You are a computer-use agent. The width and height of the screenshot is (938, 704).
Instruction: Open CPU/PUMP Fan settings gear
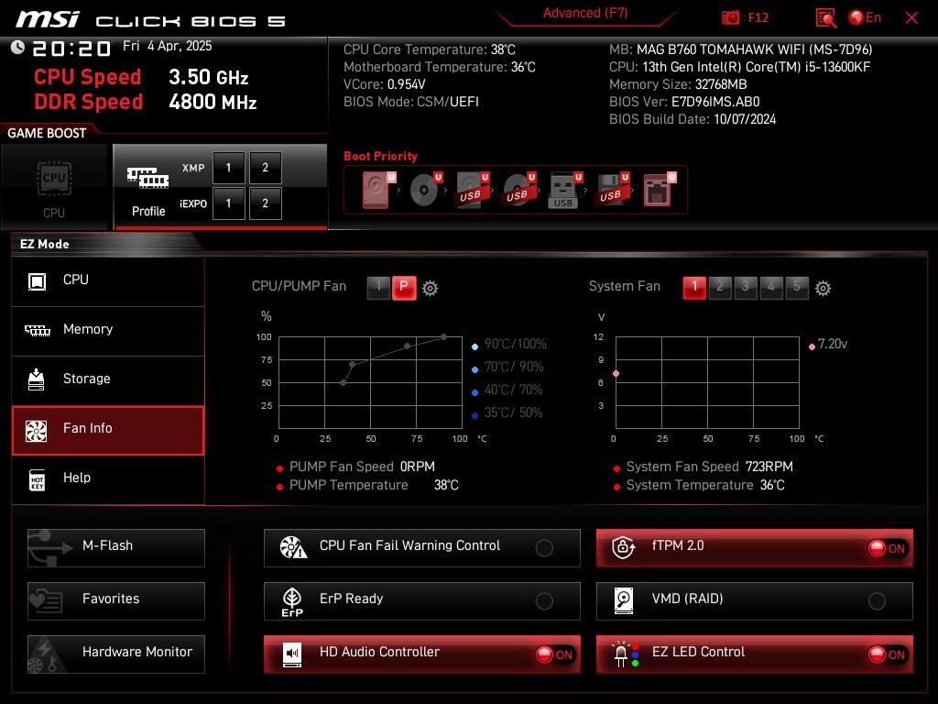pos(431,289)
